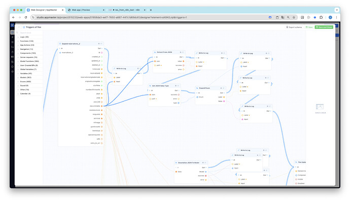Click the back arrow beside Triggers title
350x201 pixels.
(x=19, y=27)
